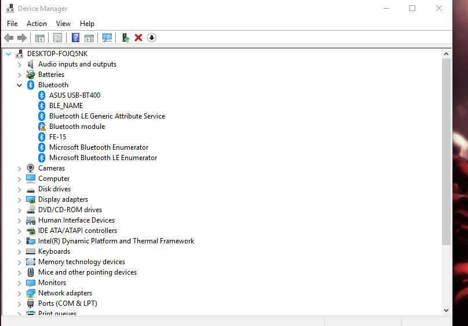The height and width of the screenshot is (326, 468).
Task: Click the Network adapters icon
Action: tap(31, 293)
